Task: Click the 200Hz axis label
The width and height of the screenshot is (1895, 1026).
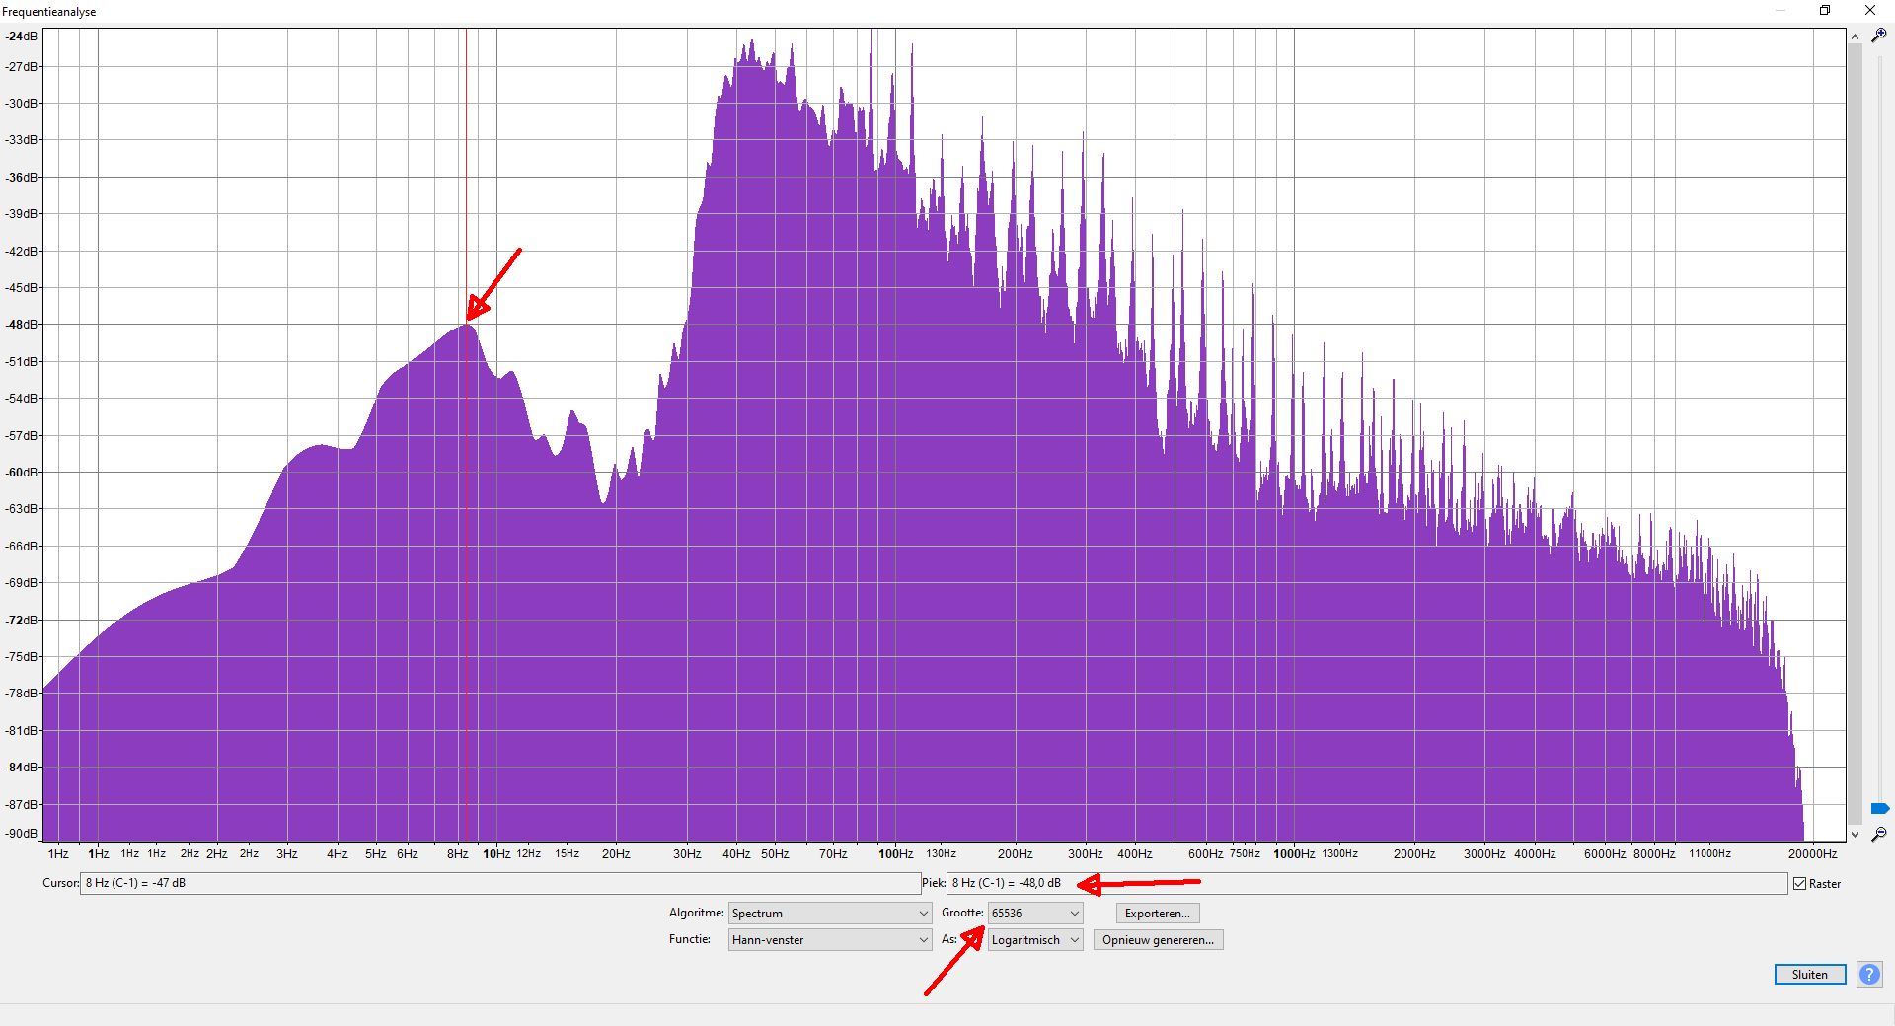Action: click(x=1015, y=853)
